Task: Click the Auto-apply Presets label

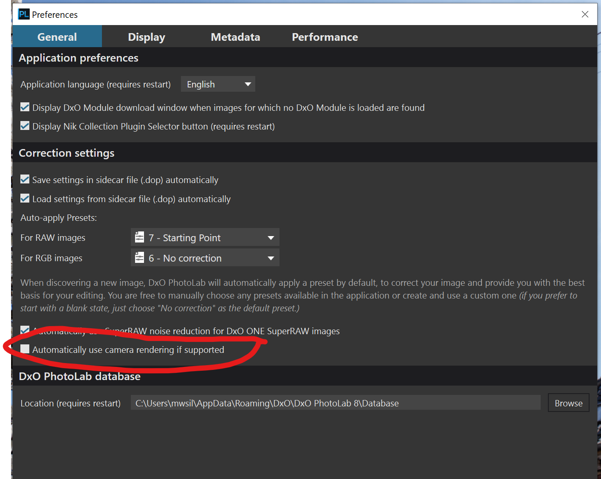Action: (x=59, y=217)
